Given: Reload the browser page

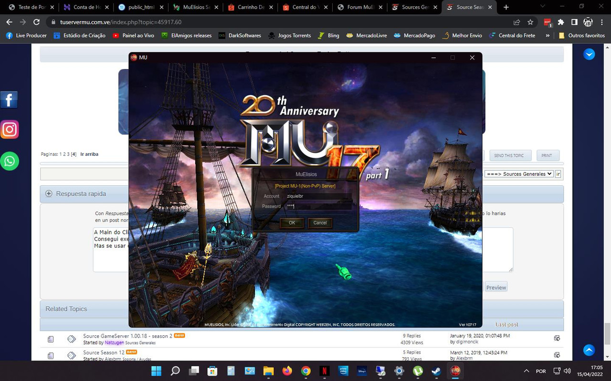Looking at the screenshot, I should click(x=36, y=22).
